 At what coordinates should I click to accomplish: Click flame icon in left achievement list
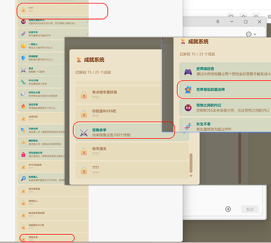(x=23, y=106)
